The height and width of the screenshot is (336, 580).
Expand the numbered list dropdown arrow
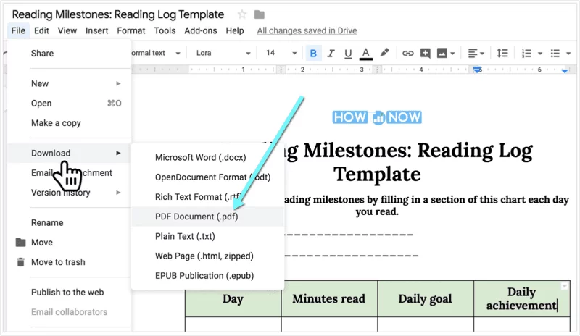[539, 54]
